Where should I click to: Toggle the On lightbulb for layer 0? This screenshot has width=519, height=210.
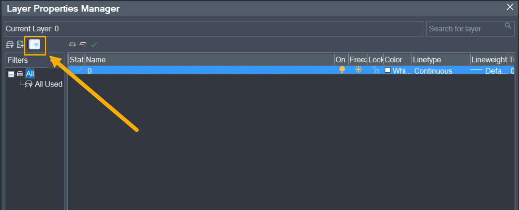tap(342, 70)
